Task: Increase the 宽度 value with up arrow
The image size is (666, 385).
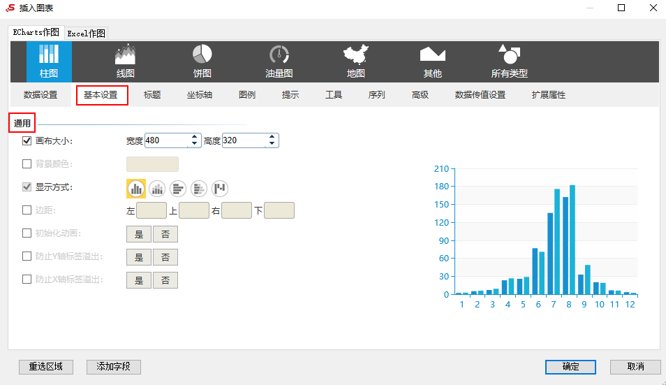Action: 195,137
